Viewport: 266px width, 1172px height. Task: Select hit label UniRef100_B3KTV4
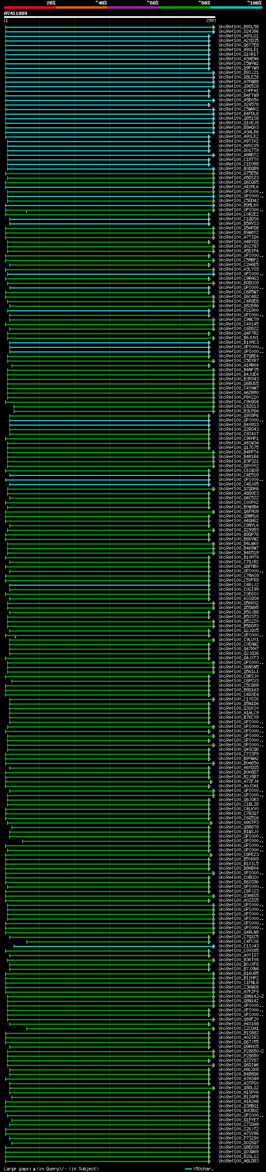pyautogui.click(x=239, y=960)
